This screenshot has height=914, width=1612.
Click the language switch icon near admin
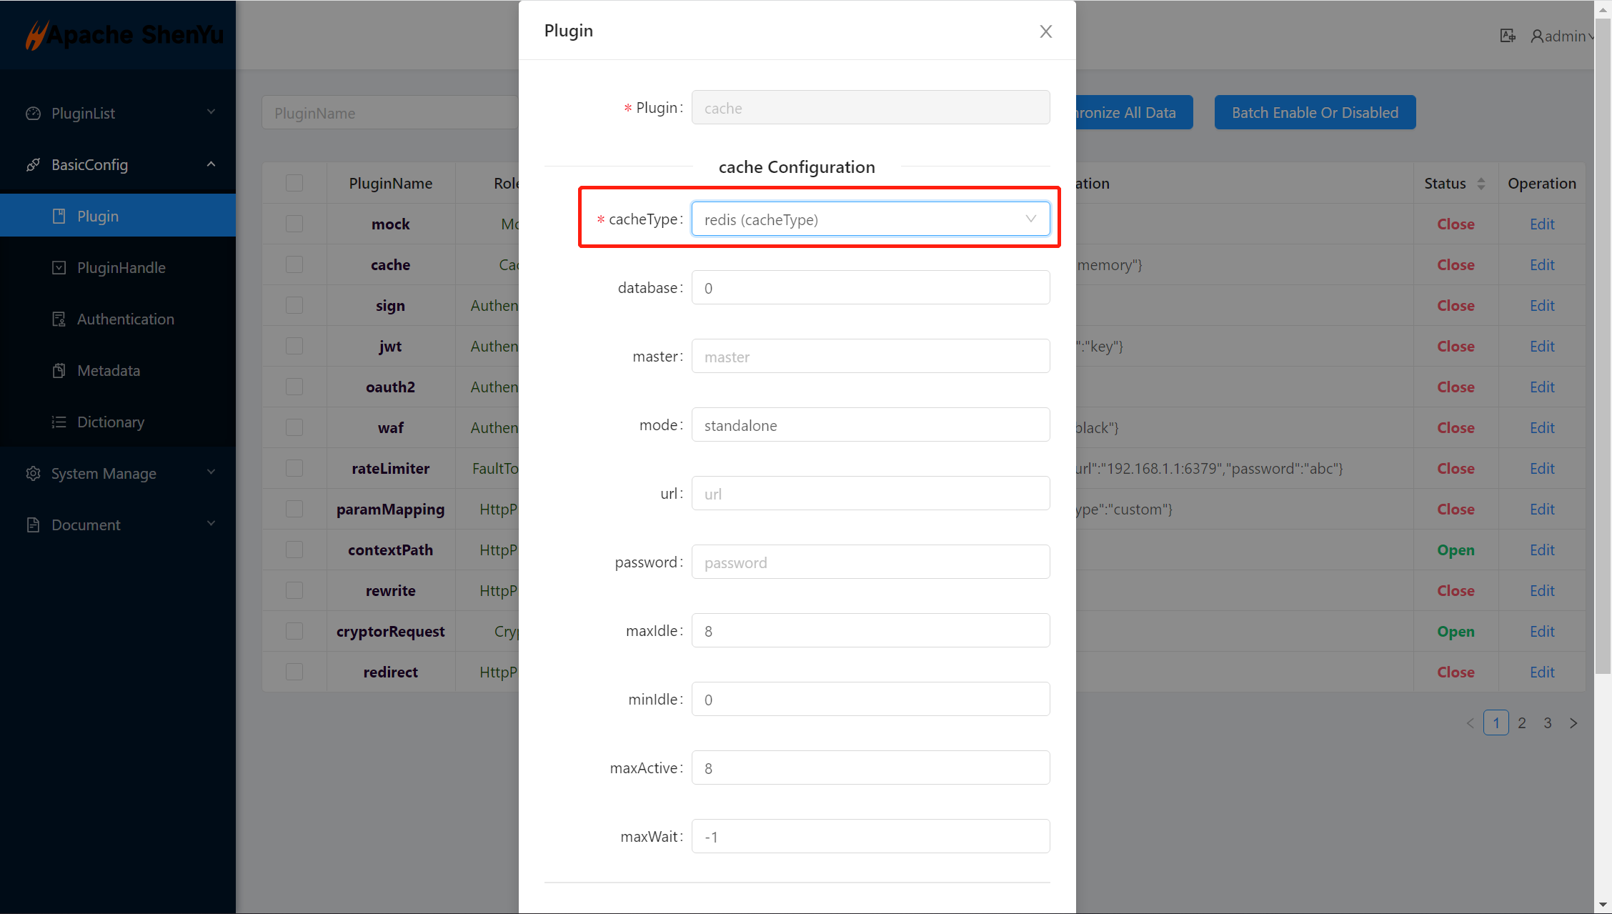[1508, 36]
